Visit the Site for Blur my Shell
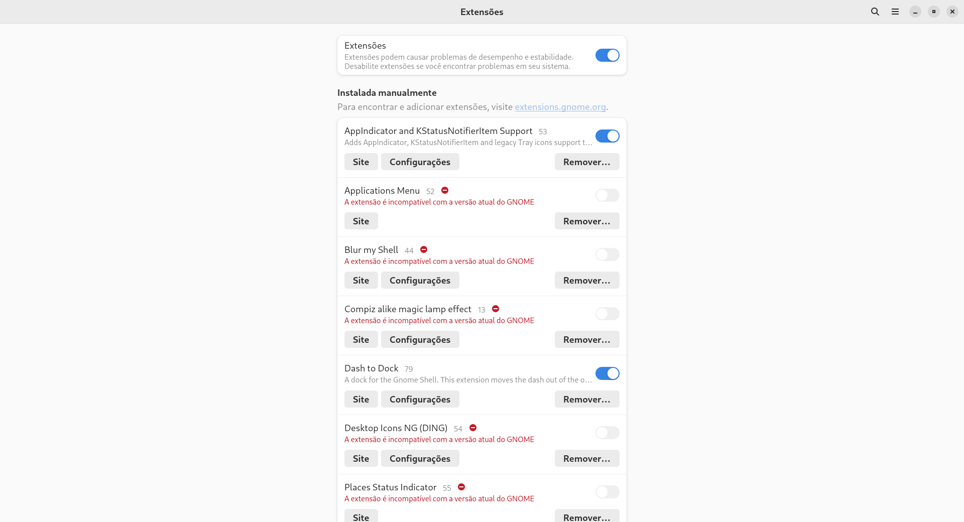This screenshot has width=964, height=522. [x=360, y=281]
